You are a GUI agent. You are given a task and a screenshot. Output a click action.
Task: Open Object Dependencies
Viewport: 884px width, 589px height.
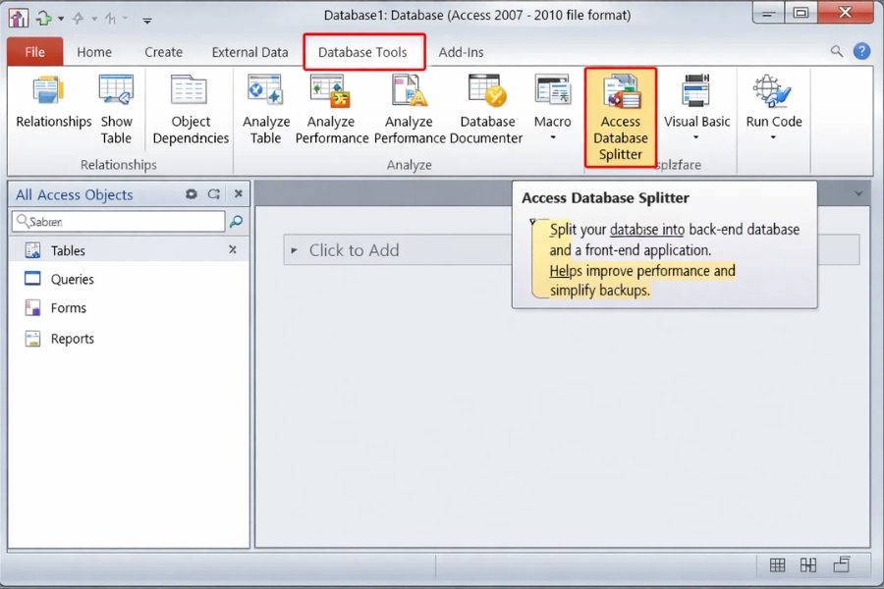click(x=191, y=108)
